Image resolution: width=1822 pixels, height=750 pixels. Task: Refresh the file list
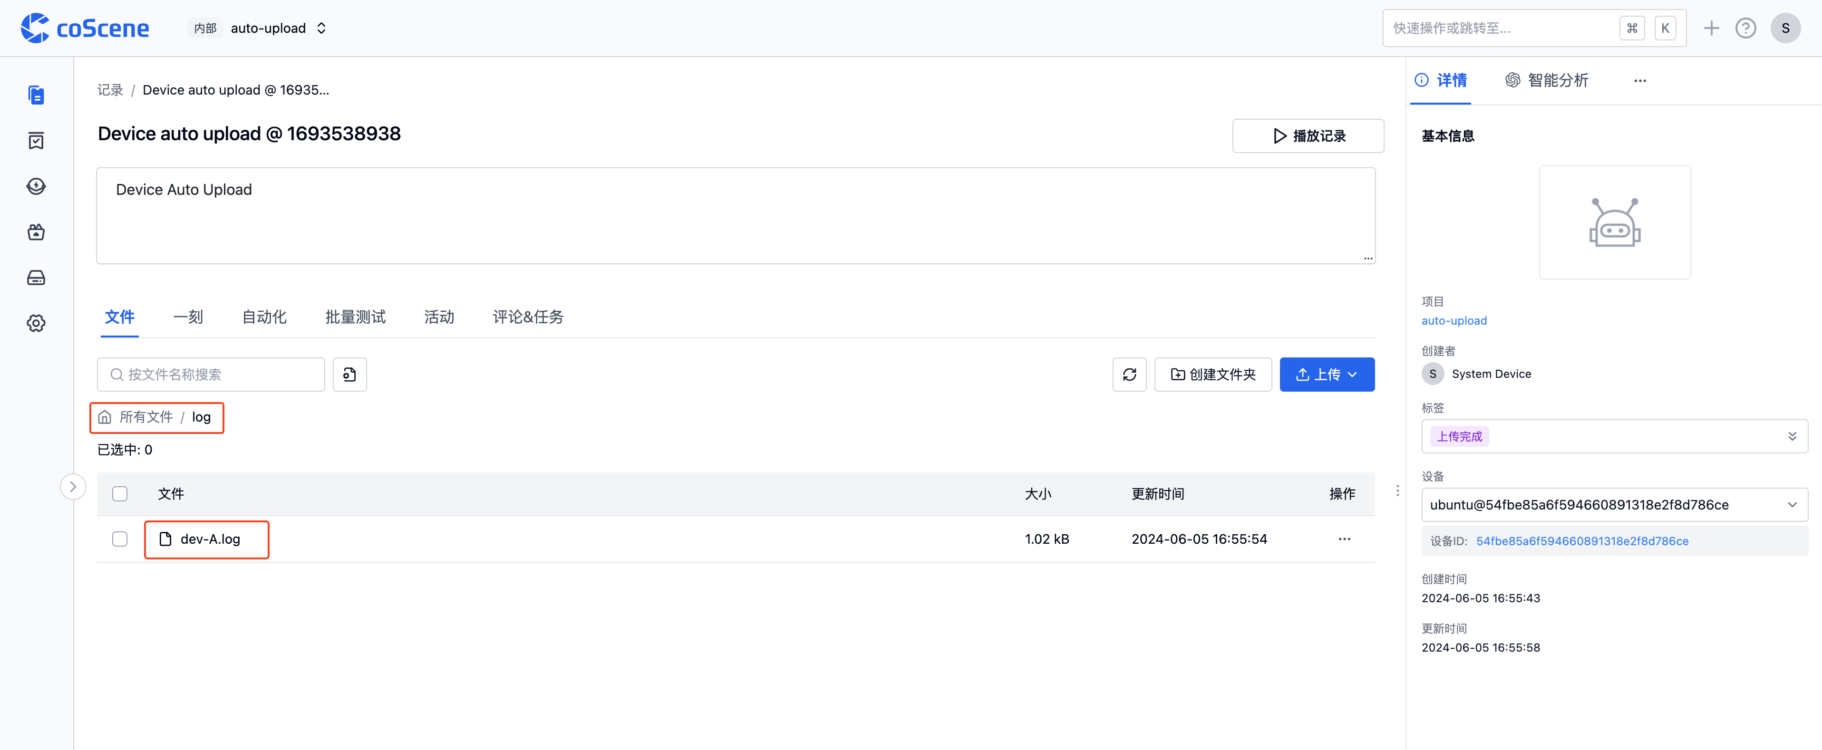click(x=1130, y=374)
